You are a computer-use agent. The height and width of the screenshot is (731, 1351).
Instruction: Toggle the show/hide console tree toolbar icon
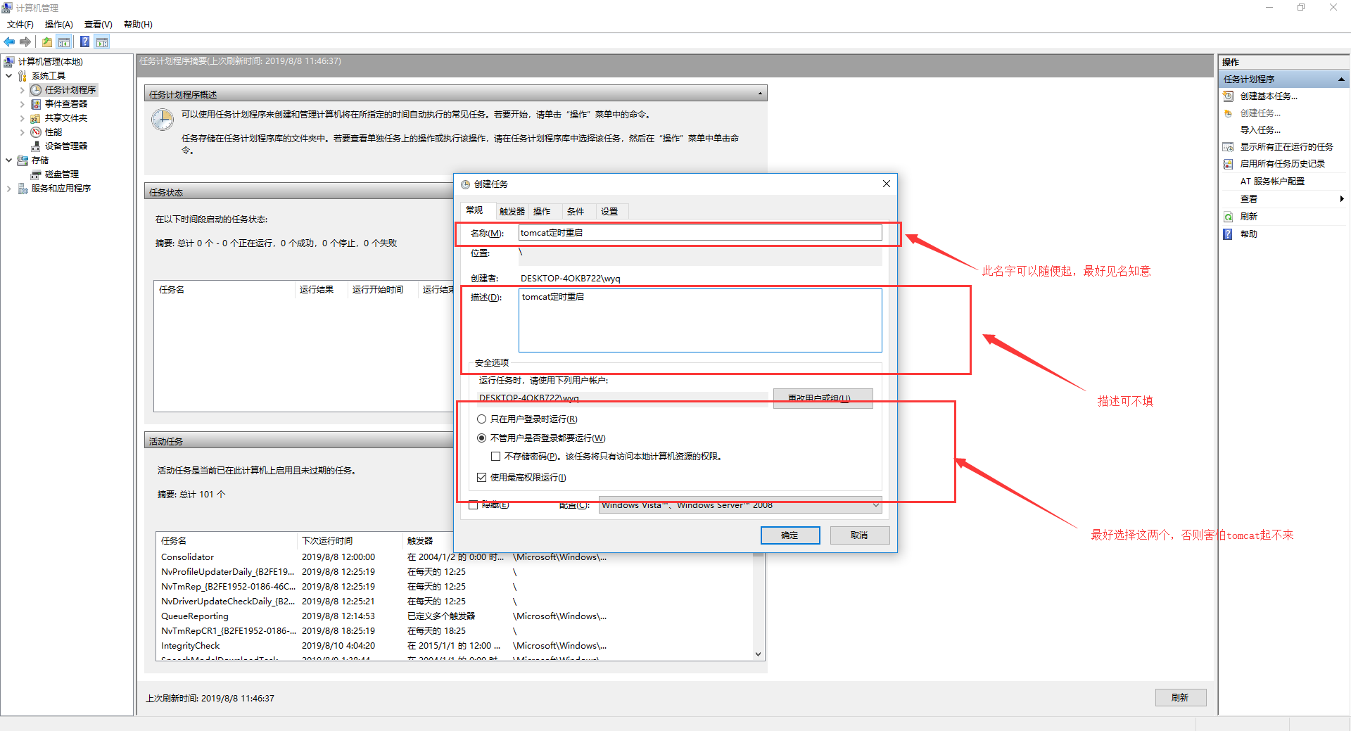64,42
